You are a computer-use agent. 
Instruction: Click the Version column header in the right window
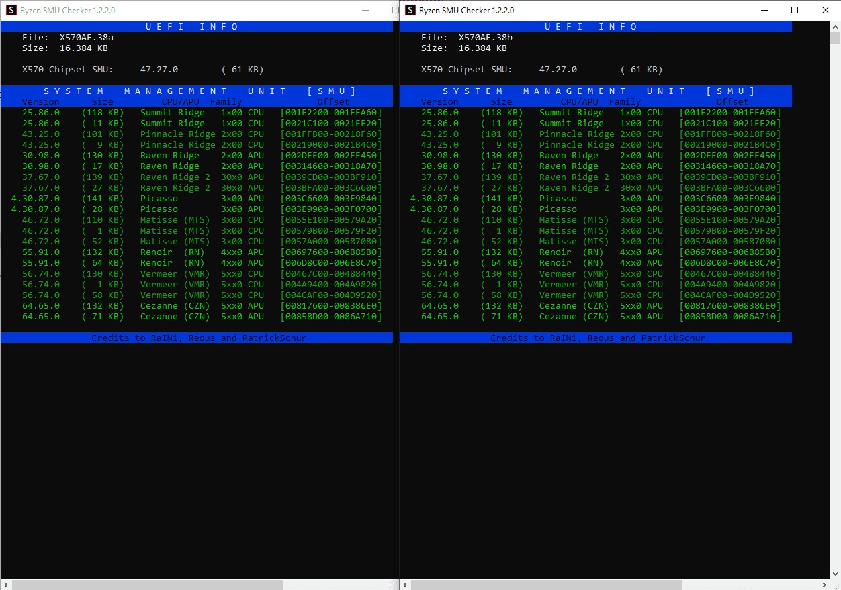coord(440,102)
